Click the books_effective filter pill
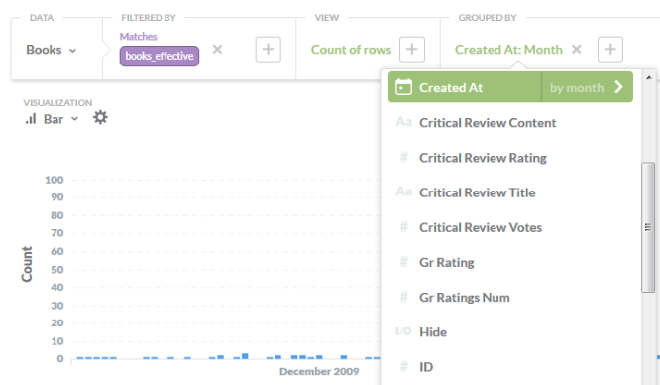The width and height of the screenshot is (660, 385). (160, 57)
